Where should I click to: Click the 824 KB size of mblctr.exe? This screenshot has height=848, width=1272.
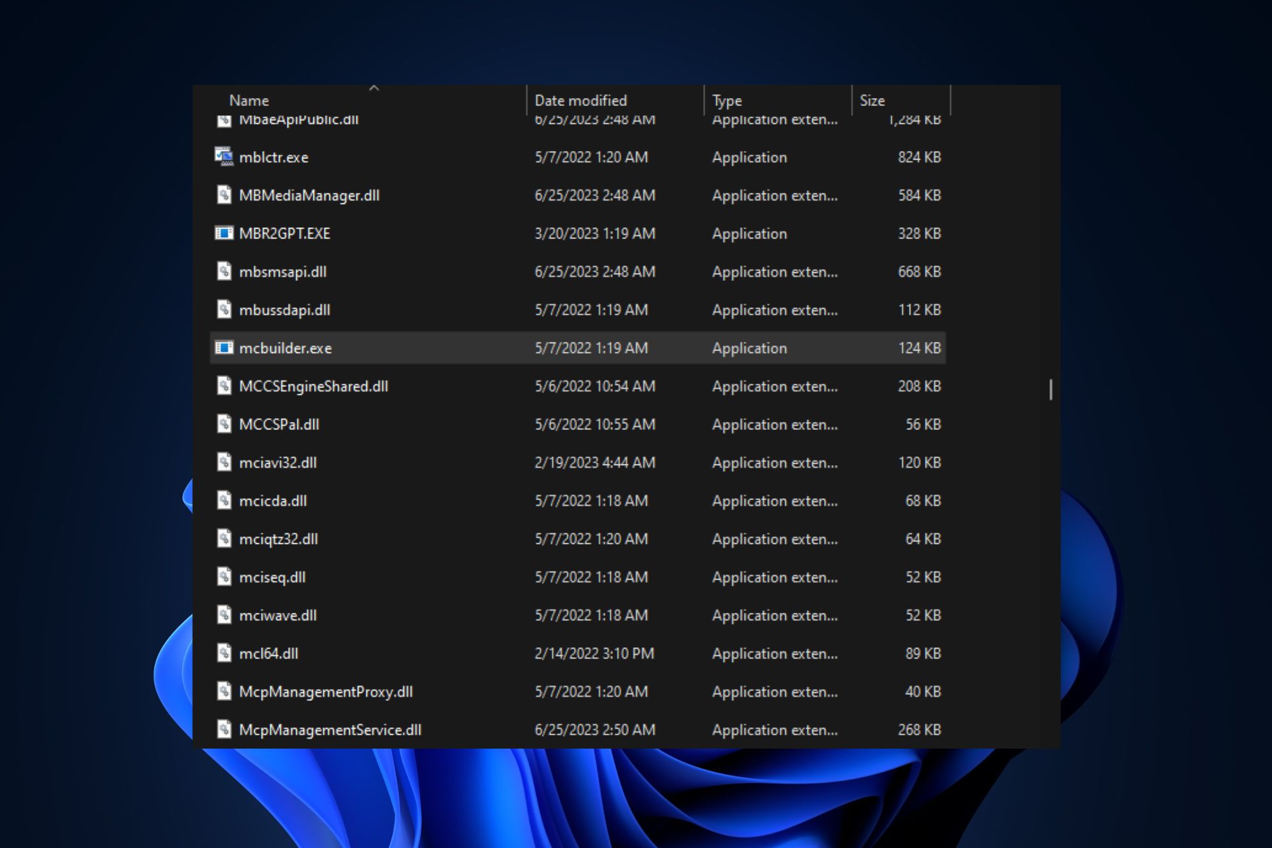pyautogui.click(x=919, y=158)
